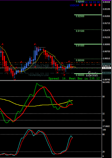Click the 20 level on stochastic scale

click(104, 152)
